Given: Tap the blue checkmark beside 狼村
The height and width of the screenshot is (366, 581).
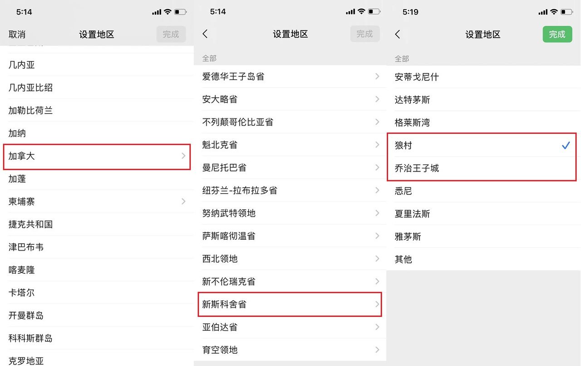Looking at the screenshot, I should [x=566, y=145].
